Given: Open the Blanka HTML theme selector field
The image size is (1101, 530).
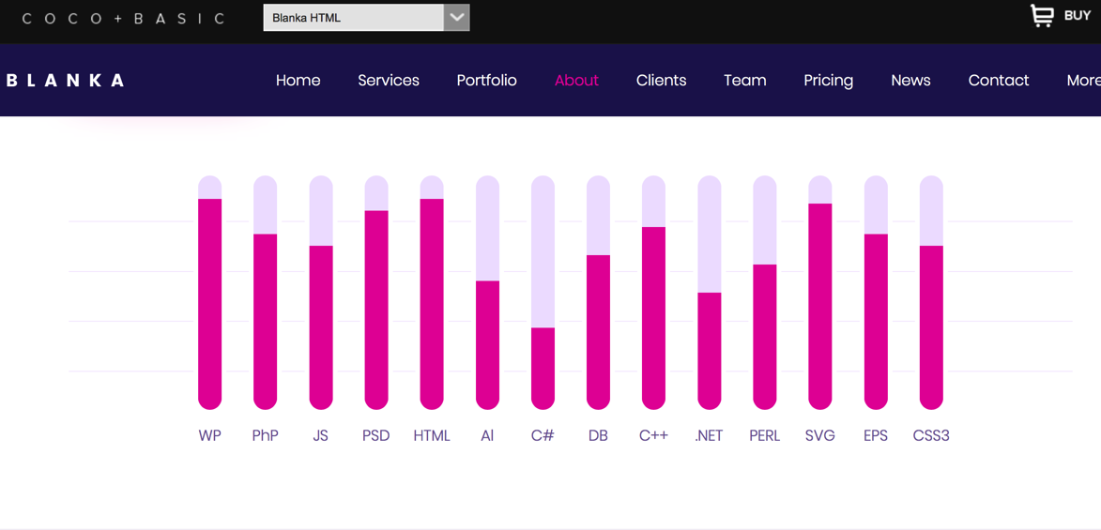Looking at the screenshot, I should click(x=367, y=18).
